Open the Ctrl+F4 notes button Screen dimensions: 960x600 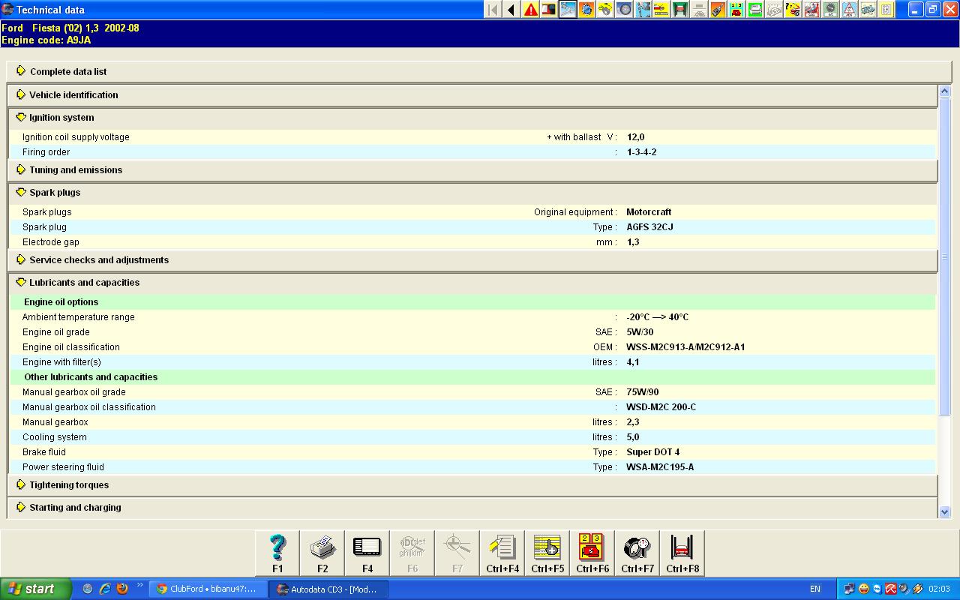point(502,553)
